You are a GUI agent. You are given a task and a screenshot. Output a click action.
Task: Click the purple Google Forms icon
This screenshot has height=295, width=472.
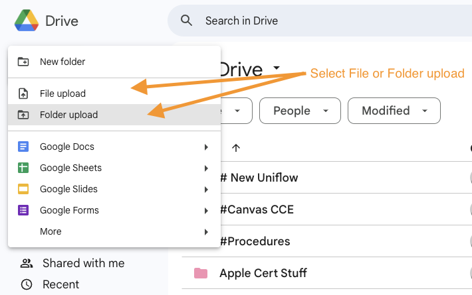(23, 210)
